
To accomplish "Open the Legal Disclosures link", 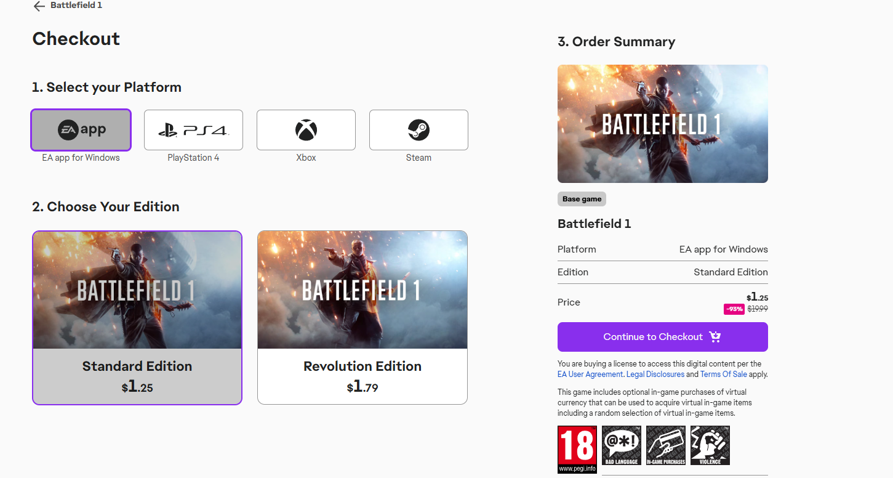I will tap(655, 375).
